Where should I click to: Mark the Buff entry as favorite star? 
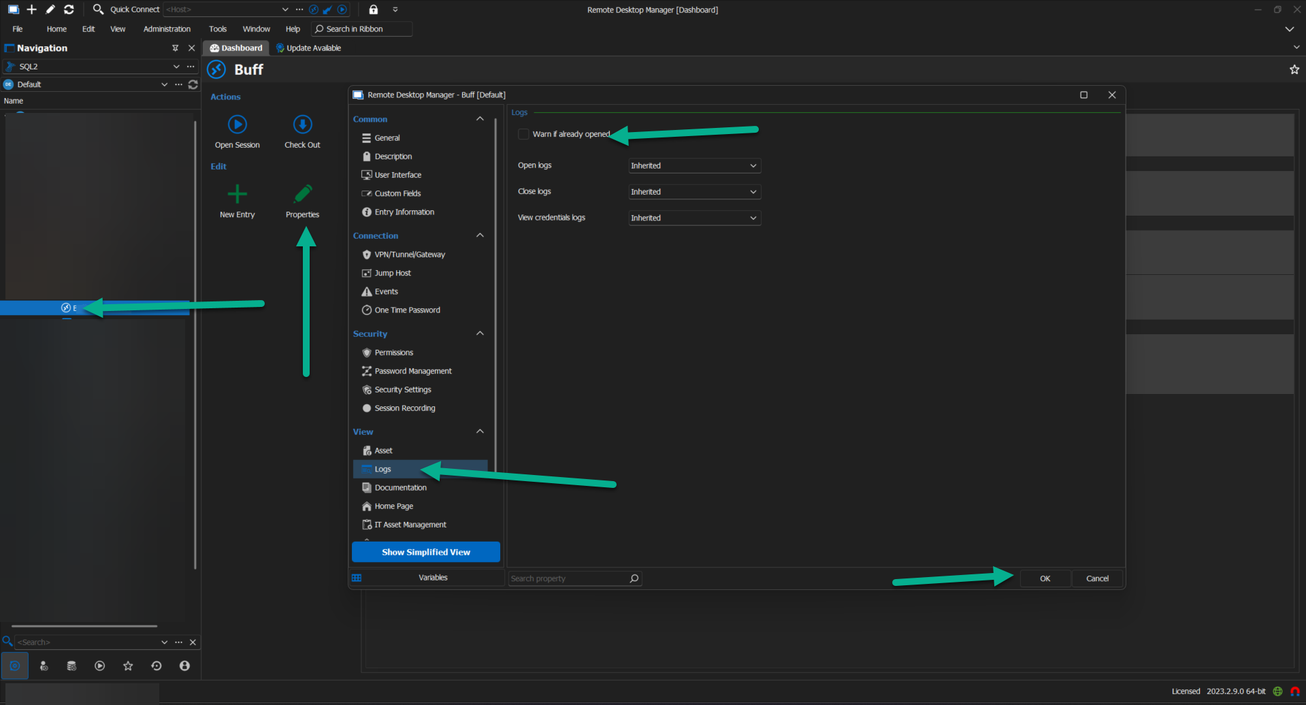tap(1294, 69)
